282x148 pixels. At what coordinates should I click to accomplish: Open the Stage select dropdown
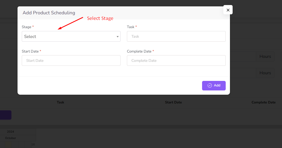click(71, 37)
